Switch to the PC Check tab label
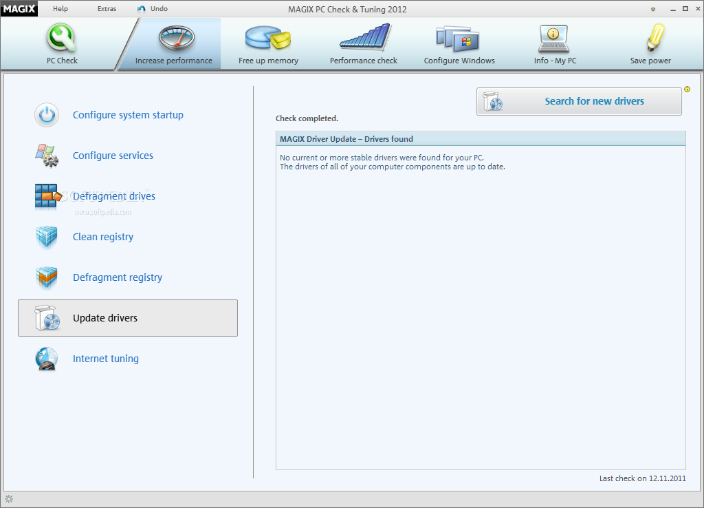The image size is (704, 508). coord(62,61)
